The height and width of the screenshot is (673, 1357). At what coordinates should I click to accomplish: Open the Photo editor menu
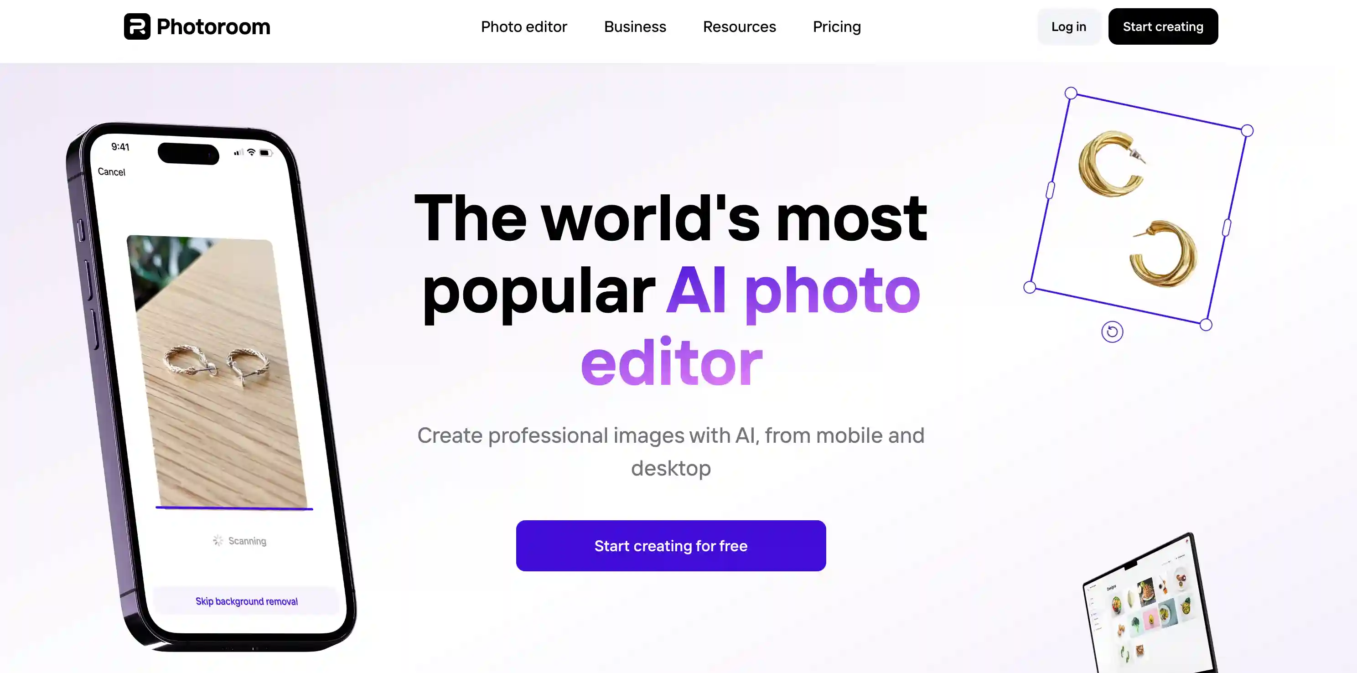523,27
